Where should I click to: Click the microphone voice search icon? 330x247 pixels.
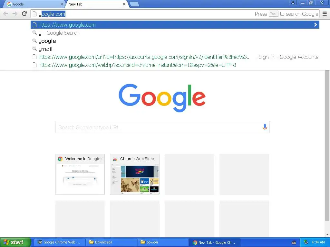(x=265, y=127)
